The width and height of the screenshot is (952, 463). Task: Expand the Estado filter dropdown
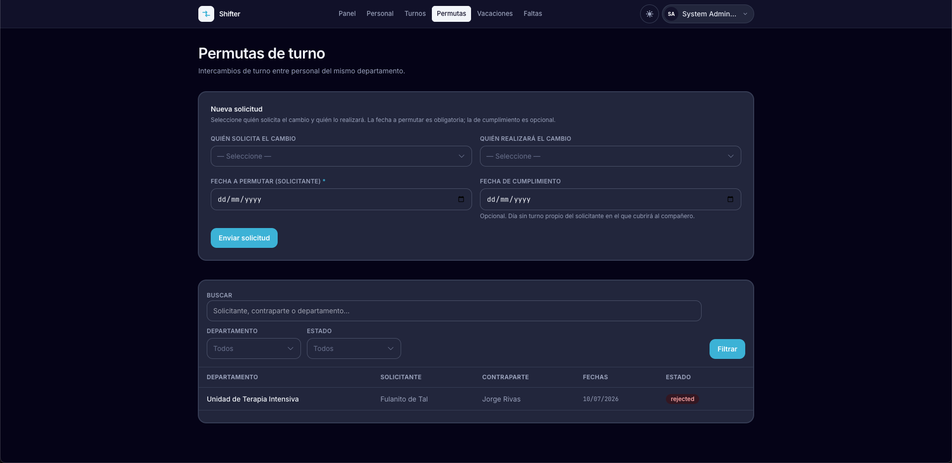point(354,348)
